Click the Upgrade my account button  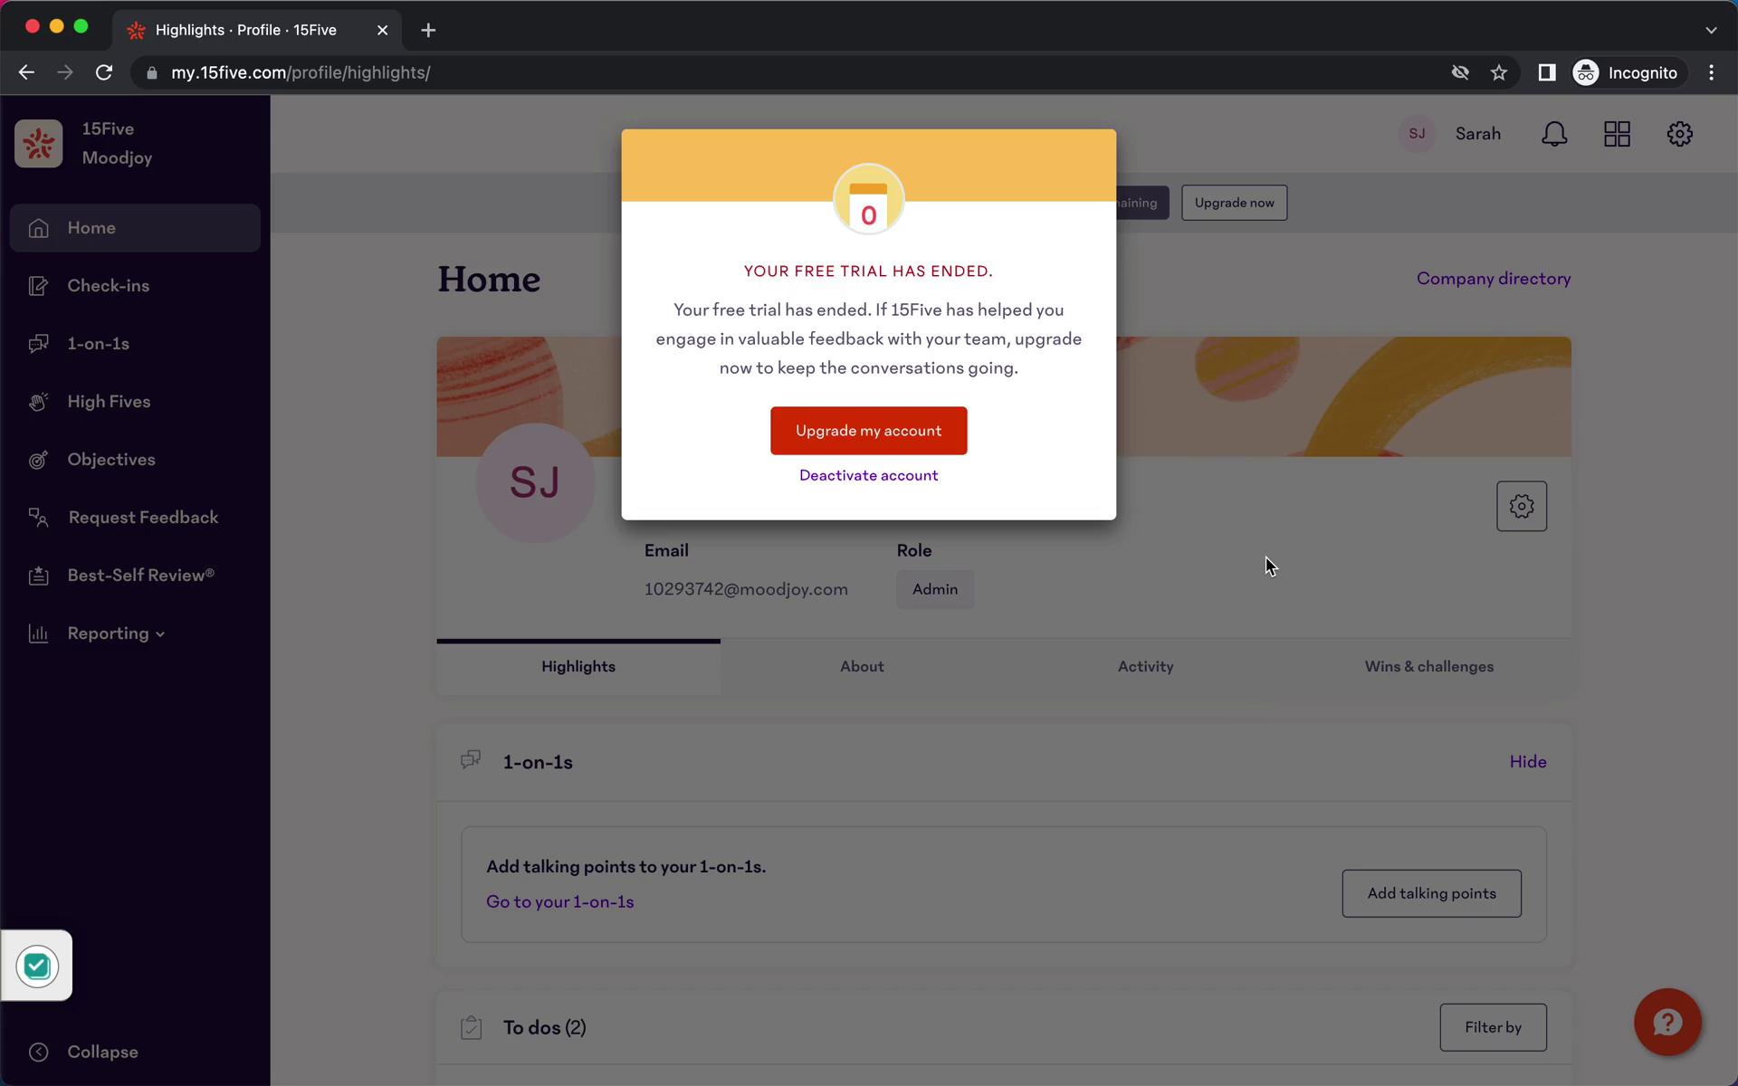[x=868, y=431]
